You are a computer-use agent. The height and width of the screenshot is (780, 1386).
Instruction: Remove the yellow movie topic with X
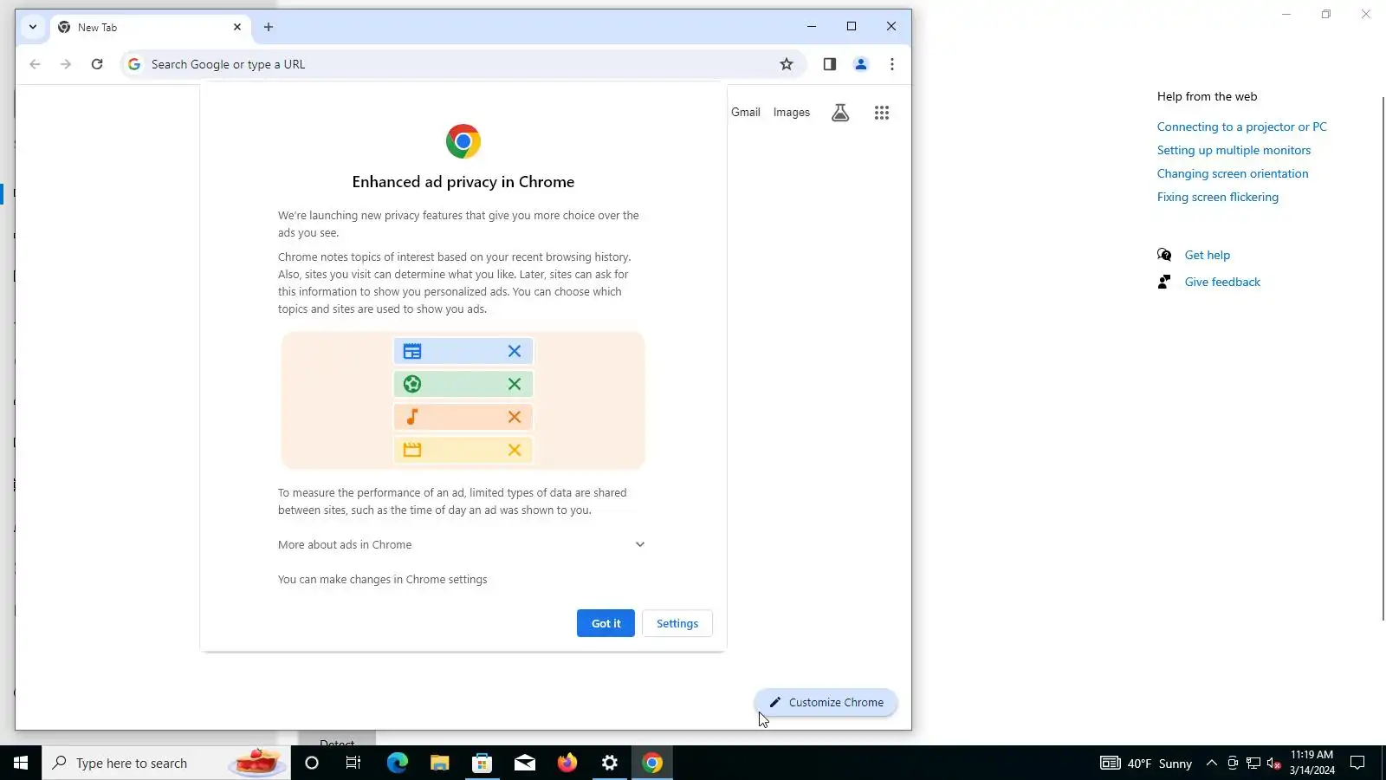(515, 450)
